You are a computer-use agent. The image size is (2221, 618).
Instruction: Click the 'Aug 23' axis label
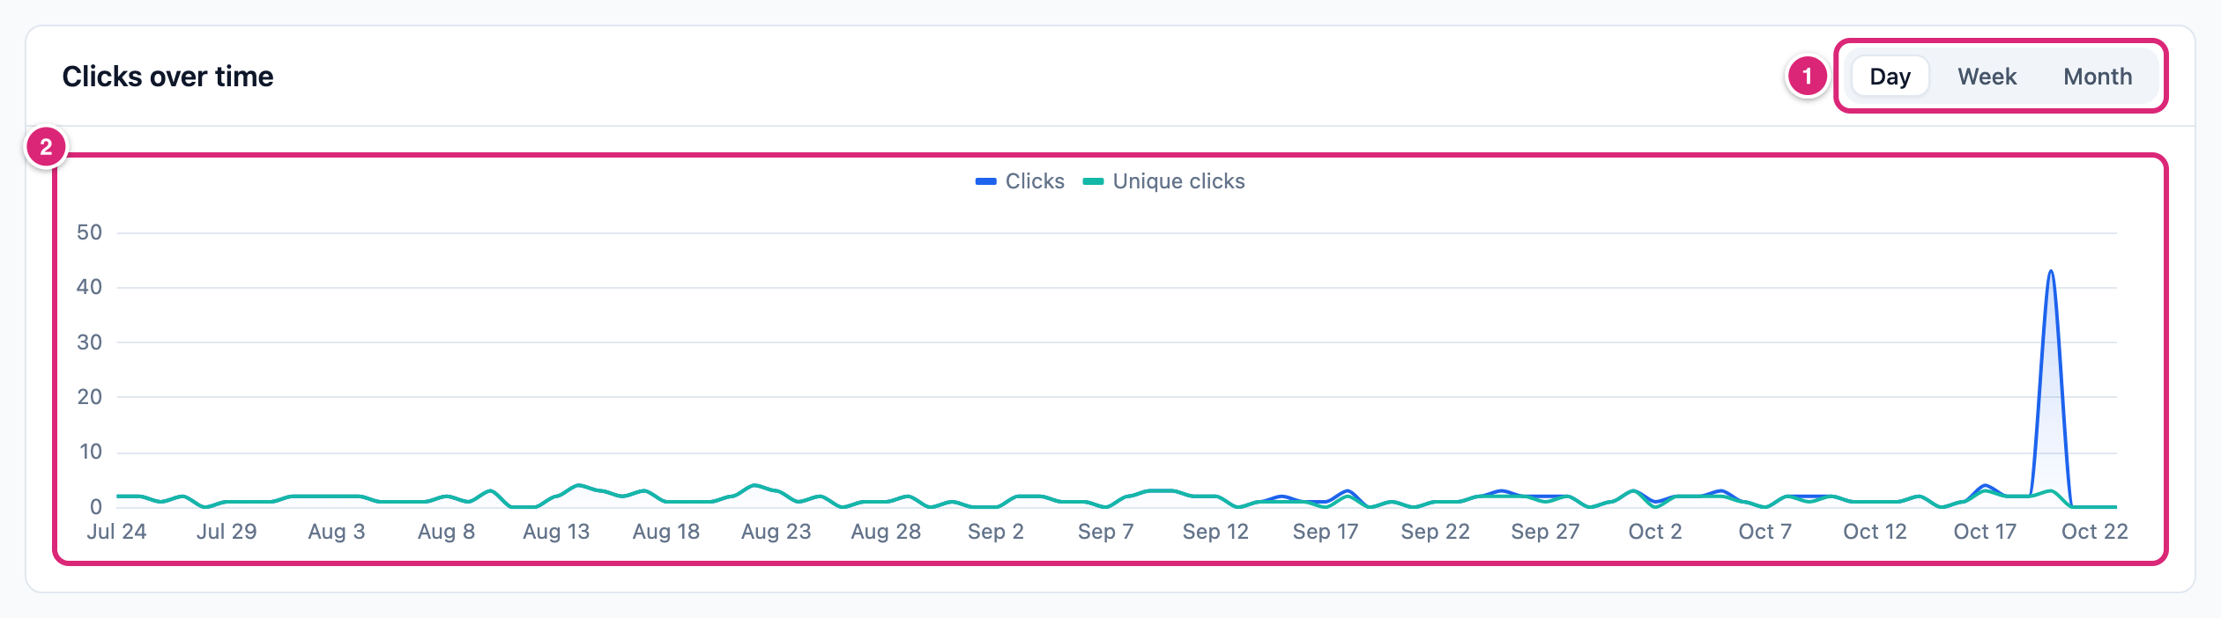776,532
